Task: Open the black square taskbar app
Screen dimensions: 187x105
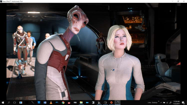Action: click(27, 103)
